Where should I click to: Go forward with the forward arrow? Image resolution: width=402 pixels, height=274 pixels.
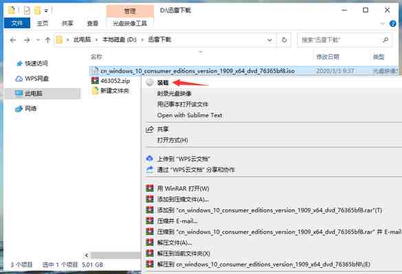click(x=27, y=40)
